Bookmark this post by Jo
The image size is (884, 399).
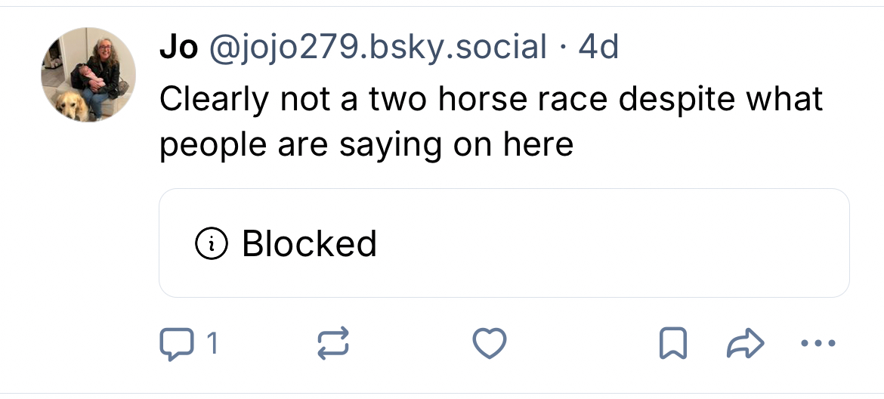[671, 345]
